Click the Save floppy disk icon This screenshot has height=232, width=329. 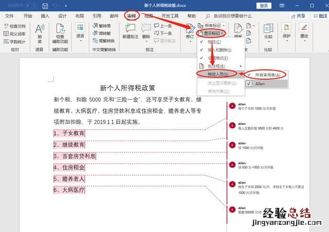(x=45, y=6)
